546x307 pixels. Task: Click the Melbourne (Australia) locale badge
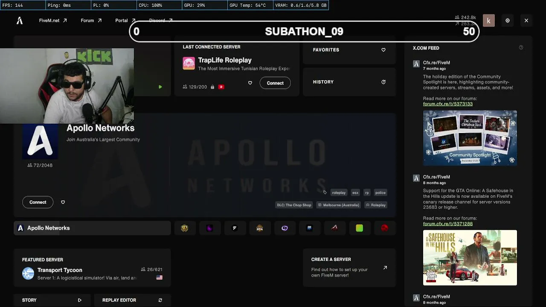[339, 205]
